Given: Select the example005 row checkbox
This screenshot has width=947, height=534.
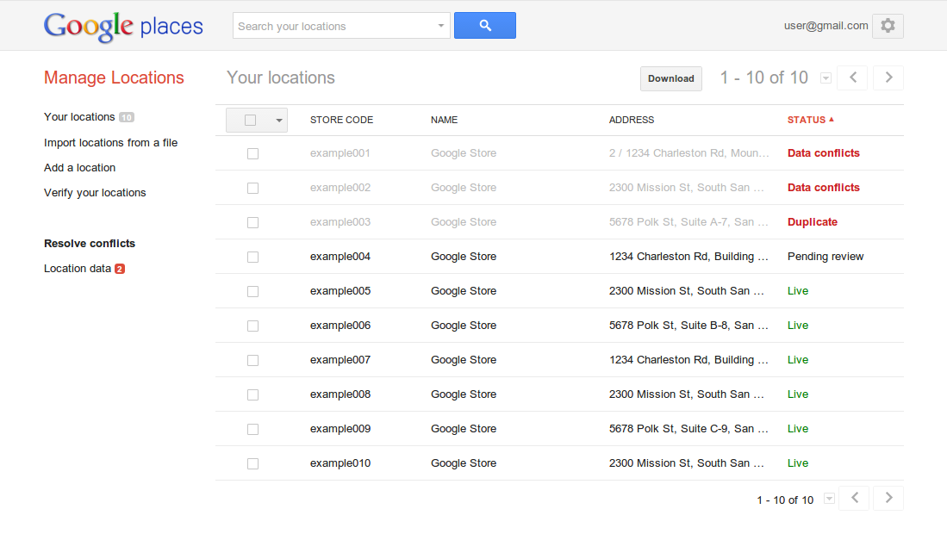Looking at the screenshot, I should point(252,291).
